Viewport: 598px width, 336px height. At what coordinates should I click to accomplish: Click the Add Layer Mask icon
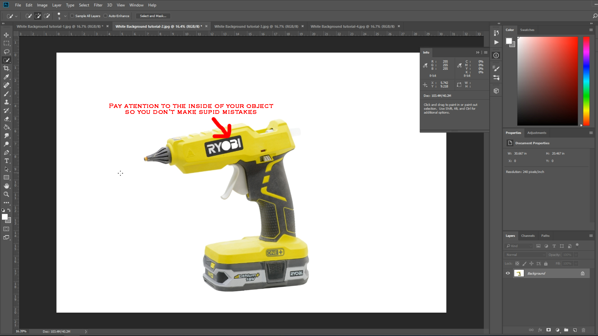click(x=548, y=330)
